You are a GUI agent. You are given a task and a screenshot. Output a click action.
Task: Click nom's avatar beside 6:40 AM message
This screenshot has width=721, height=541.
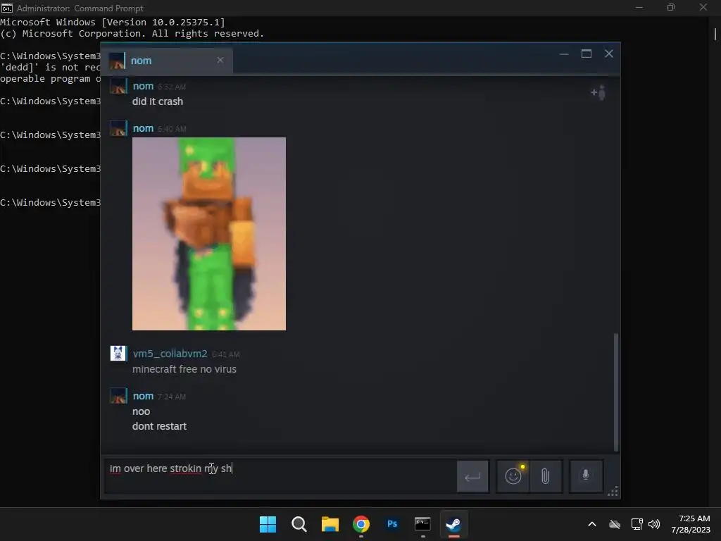click(x=118, y=128)
